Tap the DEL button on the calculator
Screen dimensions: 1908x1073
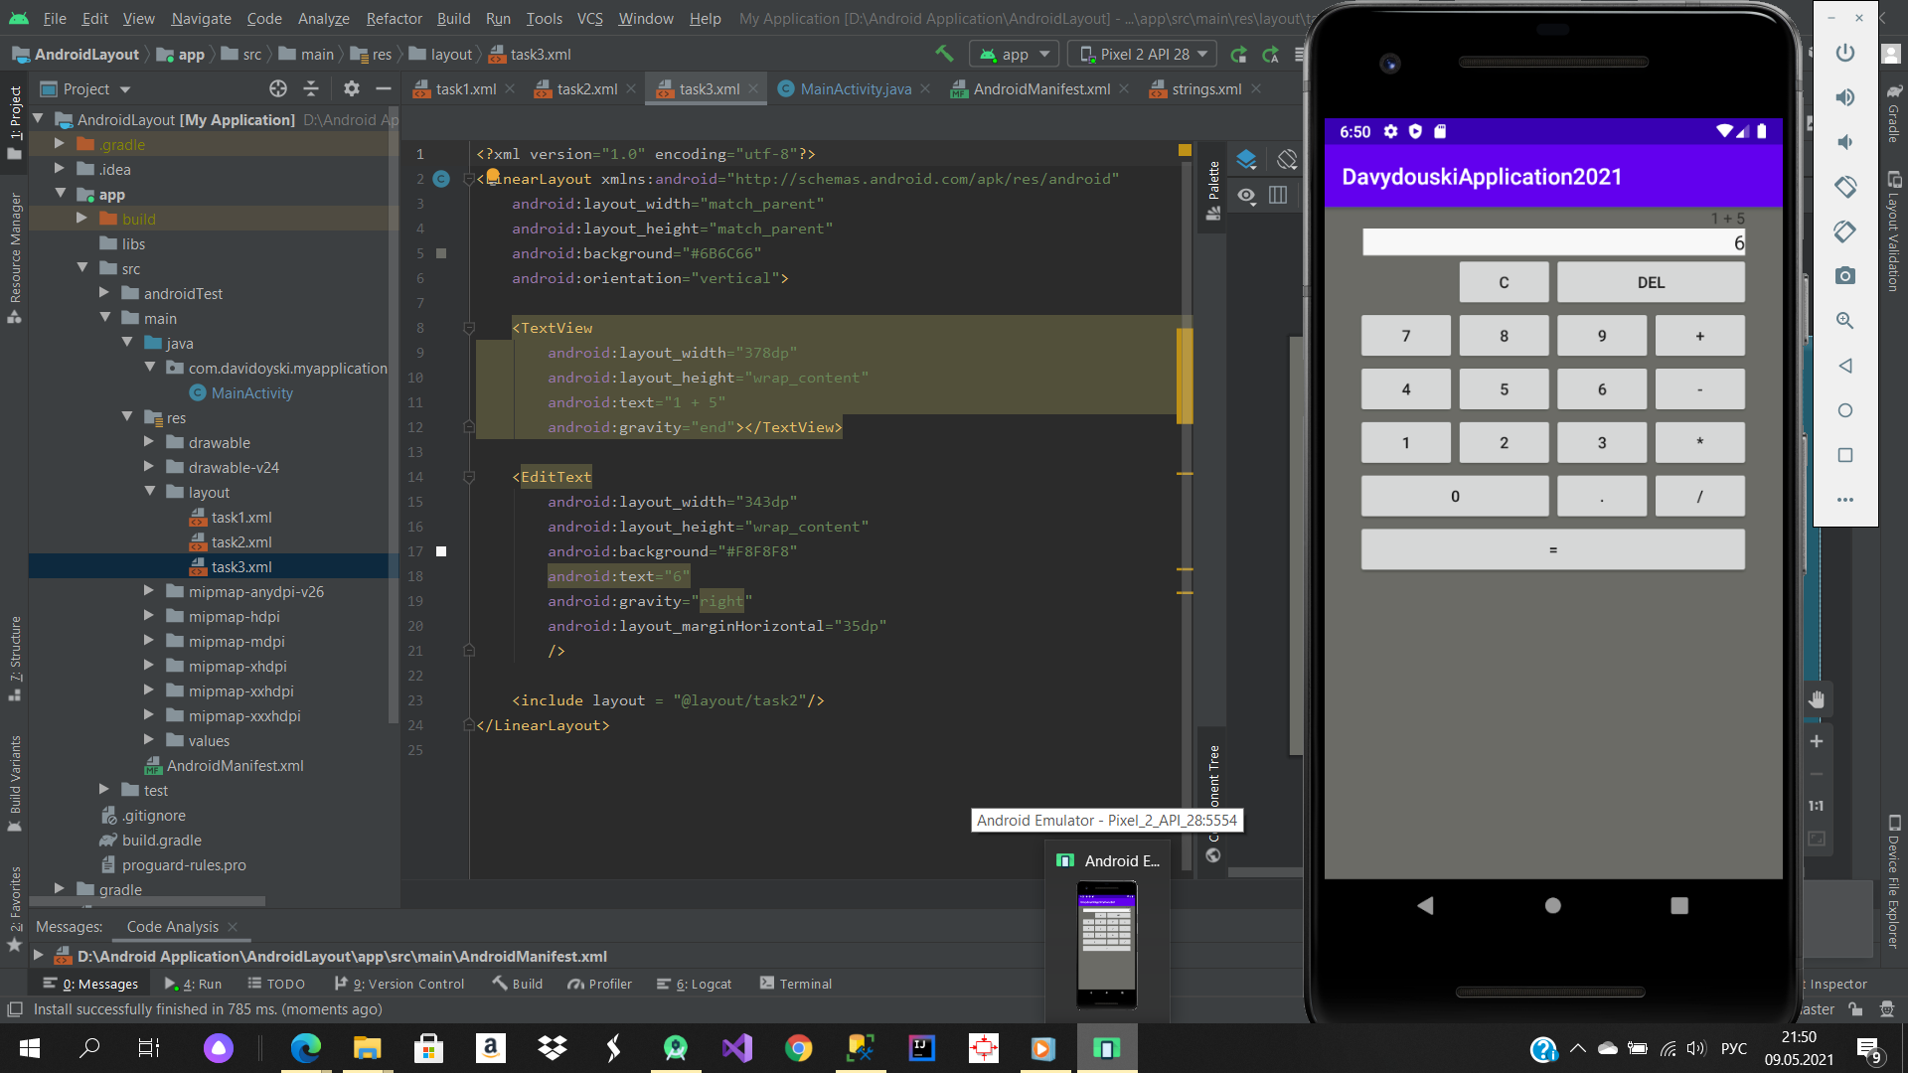pyautogui.click(x=1651, y=282)
